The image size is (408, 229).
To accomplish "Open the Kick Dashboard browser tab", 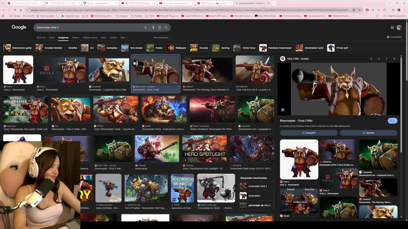I will (x=100, y=3).
